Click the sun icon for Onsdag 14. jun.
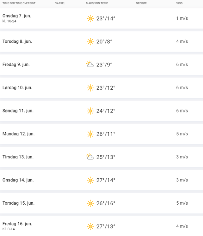 tap(90, 180)
